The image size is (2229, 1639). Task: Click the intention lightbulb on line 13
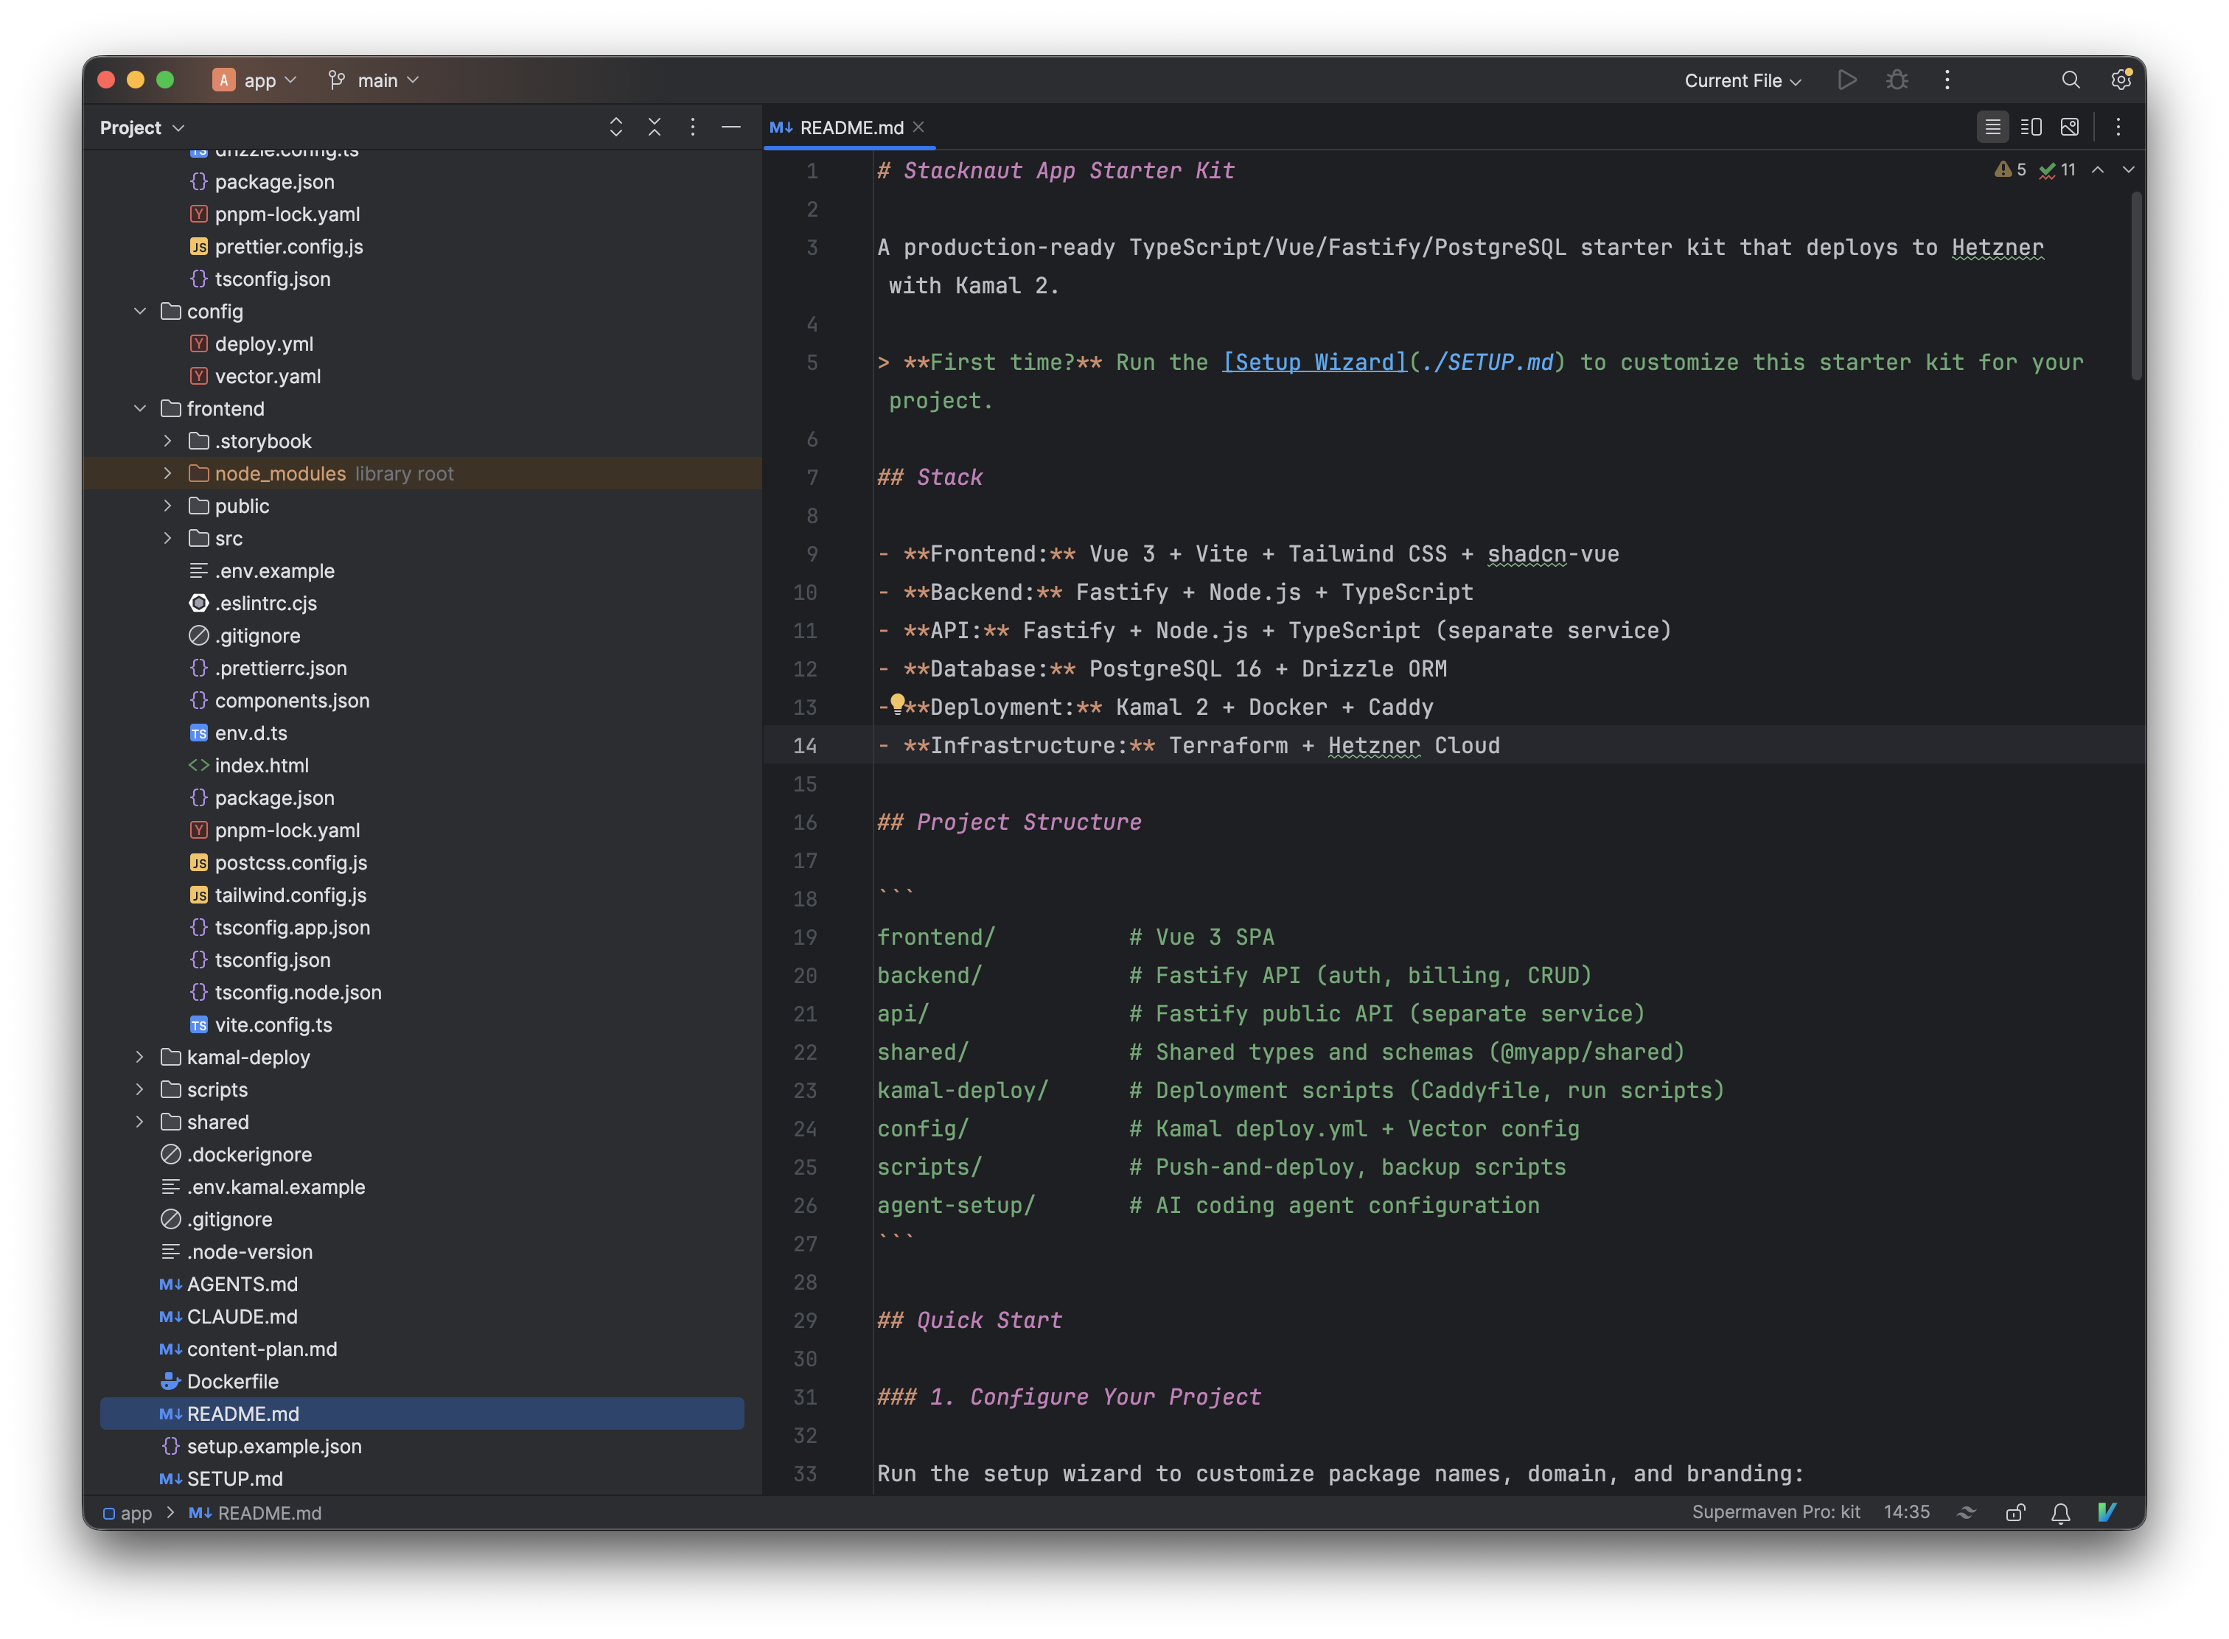click(897, 705)
